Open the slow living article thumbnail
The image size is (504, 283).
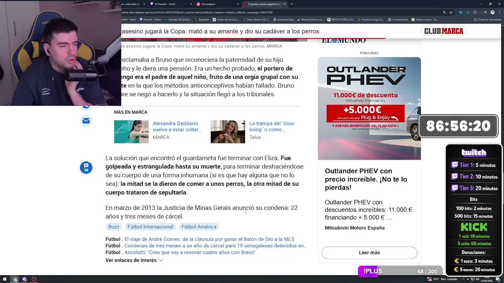[x=228, y=132]
